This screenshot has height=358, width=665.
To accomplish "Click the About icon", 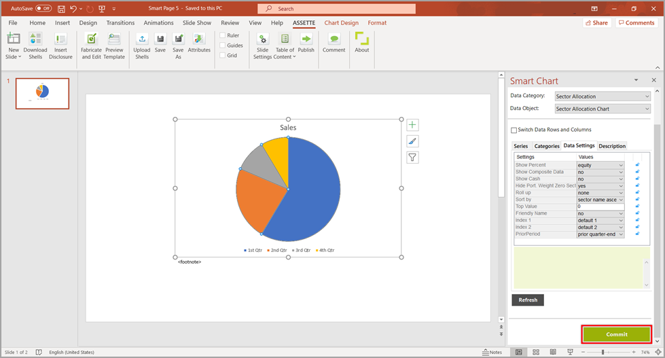I will point(362,38).
